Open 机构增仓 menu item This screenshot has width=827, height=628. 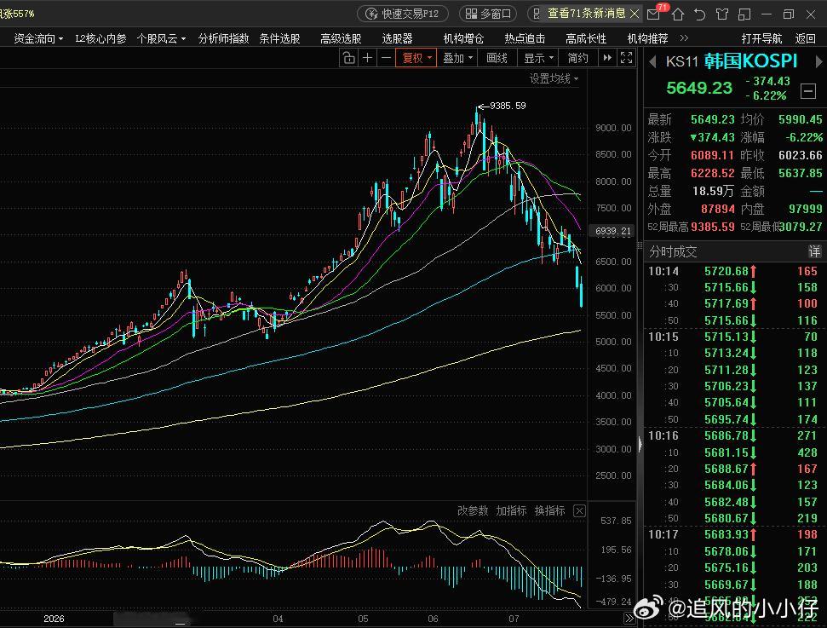pos(463,38)
